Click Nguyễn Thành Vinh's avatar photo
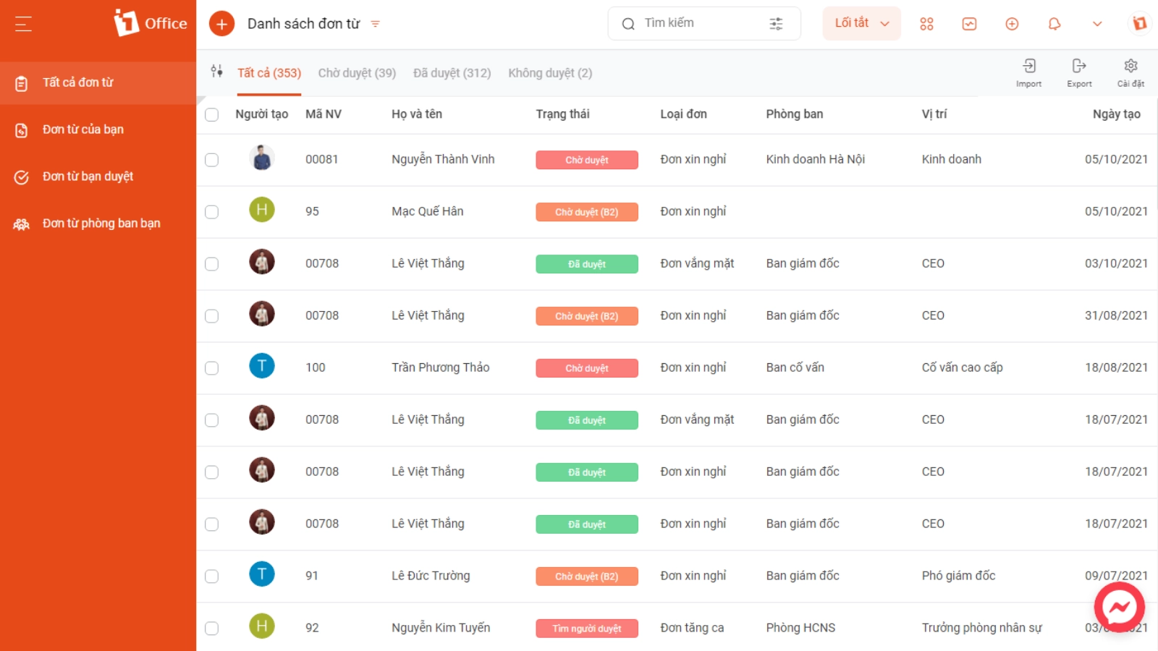Image resolution: width=1158 pixels, height=651 pixels. [262, 158]
